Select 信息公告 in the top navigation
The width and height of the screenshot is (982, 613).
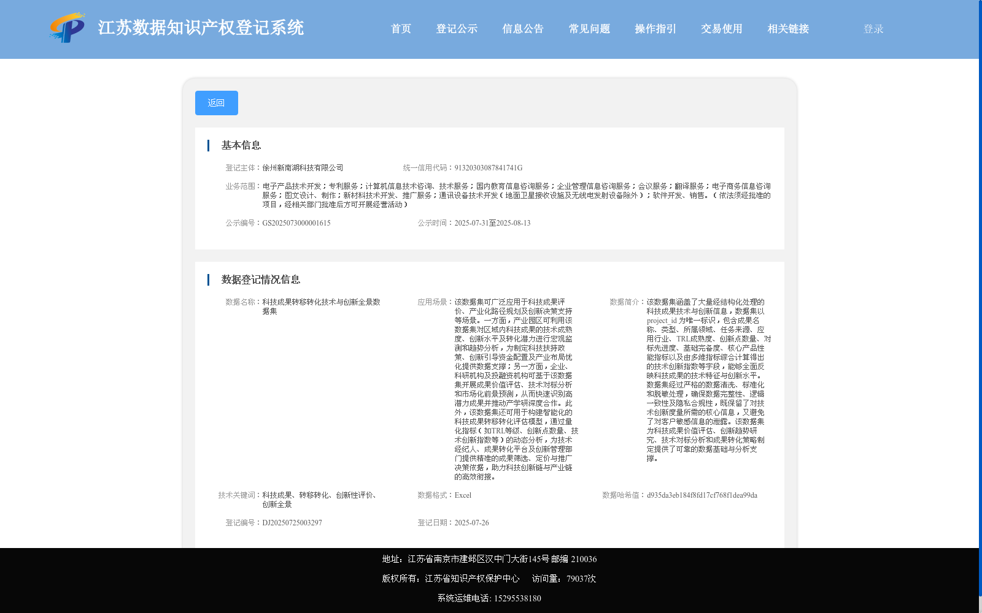click(523, 29)
